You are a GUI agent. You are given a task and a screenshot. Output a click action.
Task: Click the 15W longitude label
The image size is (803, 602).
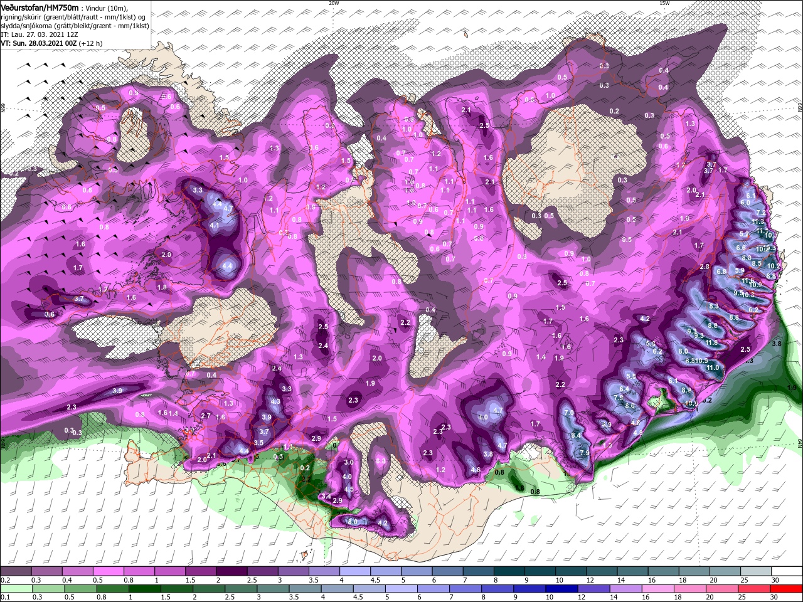click(x=665, y=3)
